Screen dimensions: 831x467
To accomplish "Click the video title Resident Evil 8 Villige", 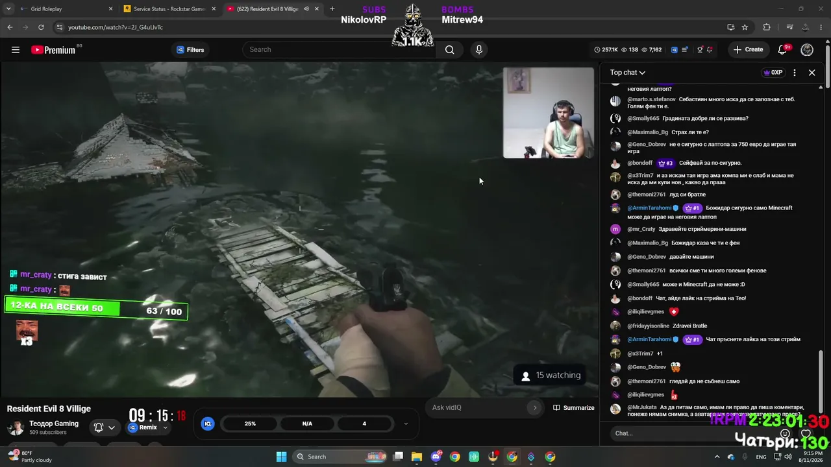I will pos(49,409).
